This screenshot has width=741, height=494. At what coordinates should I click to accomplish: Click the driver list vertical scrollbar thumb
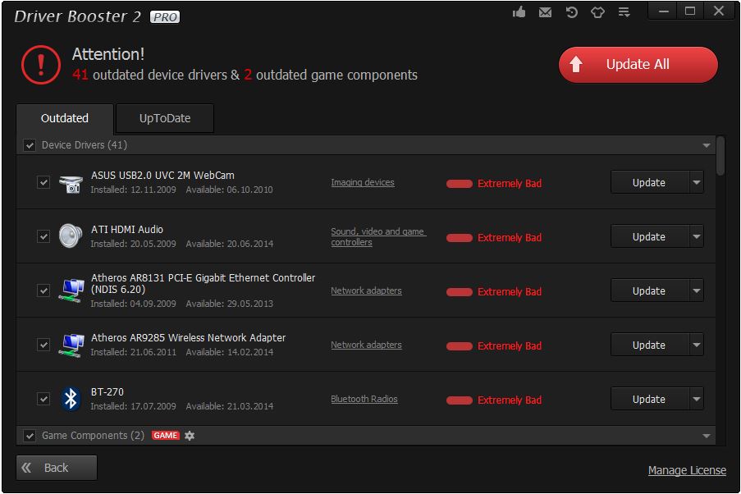pos(720,156)
